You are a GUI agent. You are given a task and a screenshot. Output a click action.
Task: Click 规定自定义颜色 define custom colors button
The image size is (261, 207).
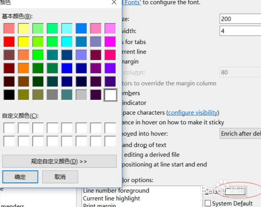(59, 162)
